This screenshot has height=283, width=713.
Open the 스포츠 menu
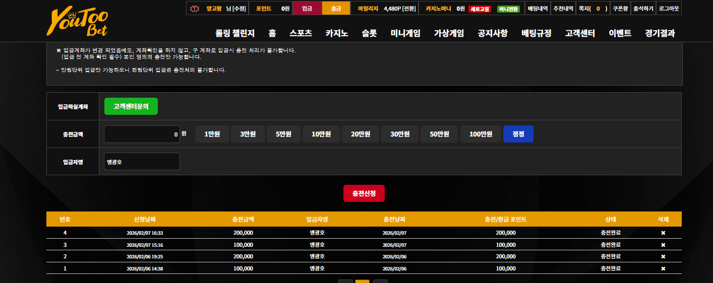(301, 33)
